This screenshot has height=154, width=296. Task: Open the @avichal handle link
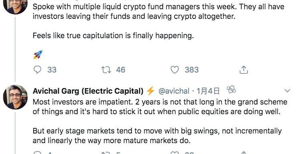point(174,91)
